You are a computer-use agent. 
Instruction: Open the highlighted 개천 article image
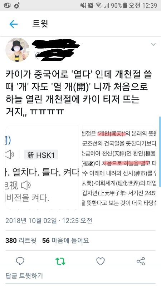tap(119, 167)
